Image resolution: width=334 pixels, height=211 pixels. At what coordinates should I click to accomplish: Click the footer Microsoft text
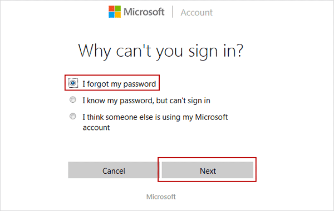[x=161, y=197]
